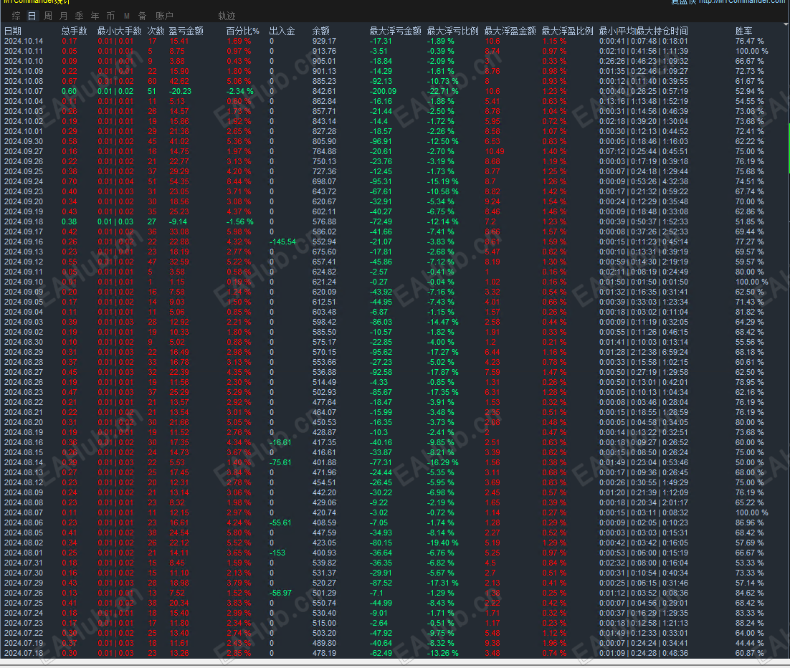
Task: Click the 8.44 % percentage cell
Action: (x=238, y=182)
